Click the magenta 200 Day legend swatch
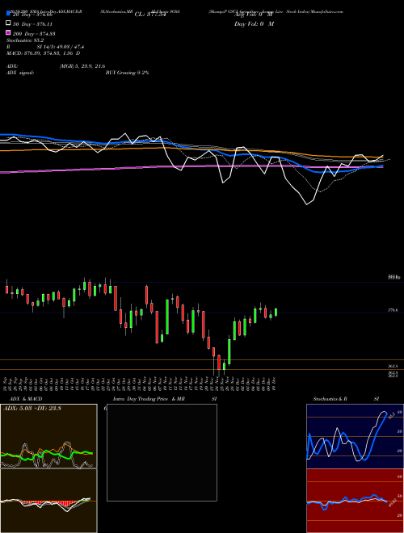404x533 pixels. [x=8, y=32]
